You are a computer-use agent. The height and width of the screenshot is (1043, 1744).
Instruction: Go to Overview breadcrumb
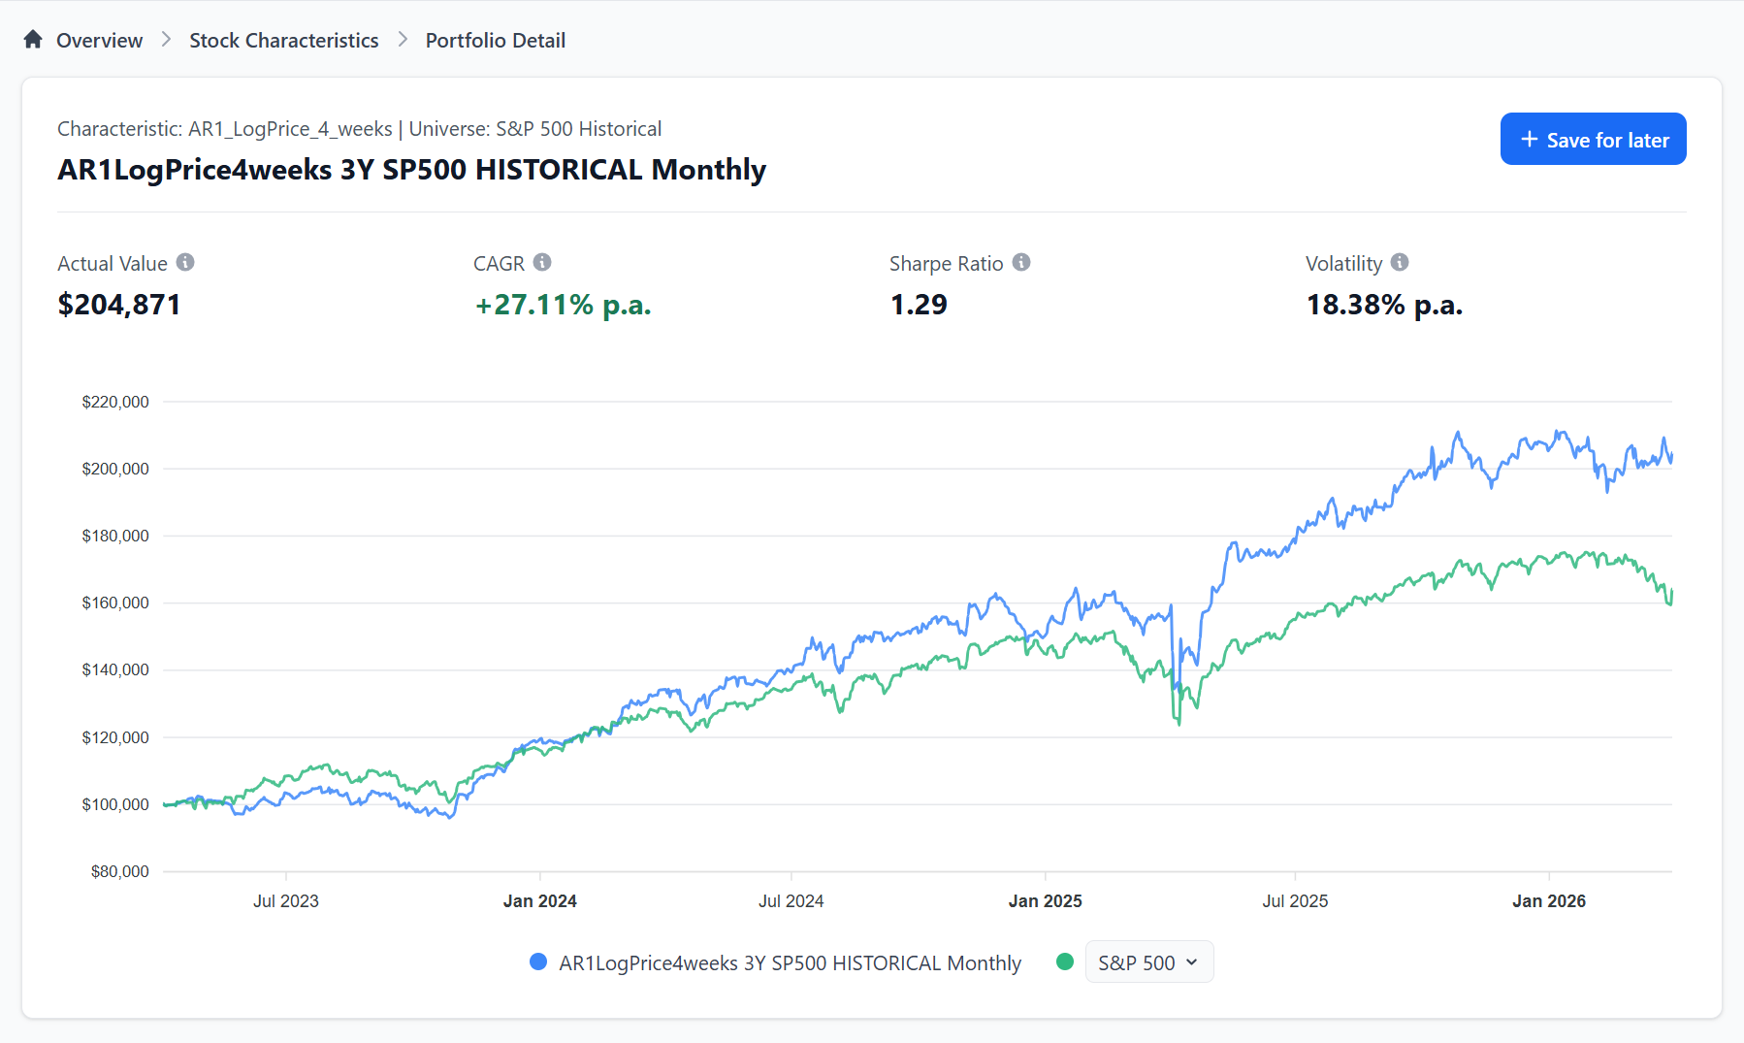click(x=99, y=41)
